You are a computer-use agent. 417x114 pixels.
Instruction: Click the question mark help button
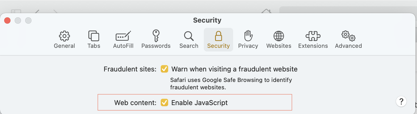click(401, 101)
